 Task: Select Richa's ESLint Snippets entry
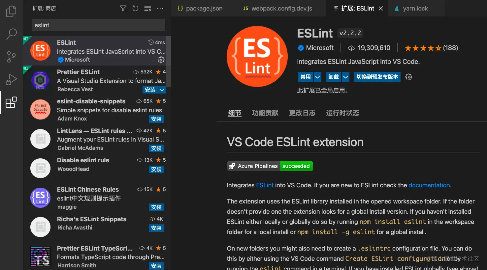96,227
